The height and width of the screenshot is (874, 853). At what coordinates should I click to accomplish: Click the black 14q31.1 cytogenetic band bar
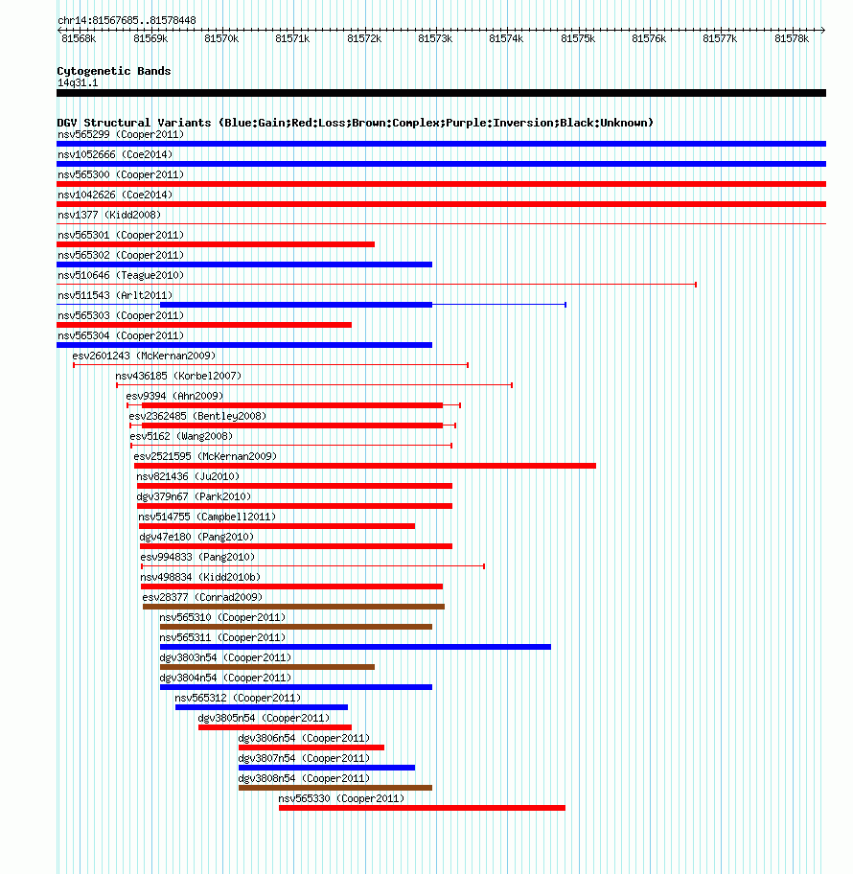pos(441,93)
